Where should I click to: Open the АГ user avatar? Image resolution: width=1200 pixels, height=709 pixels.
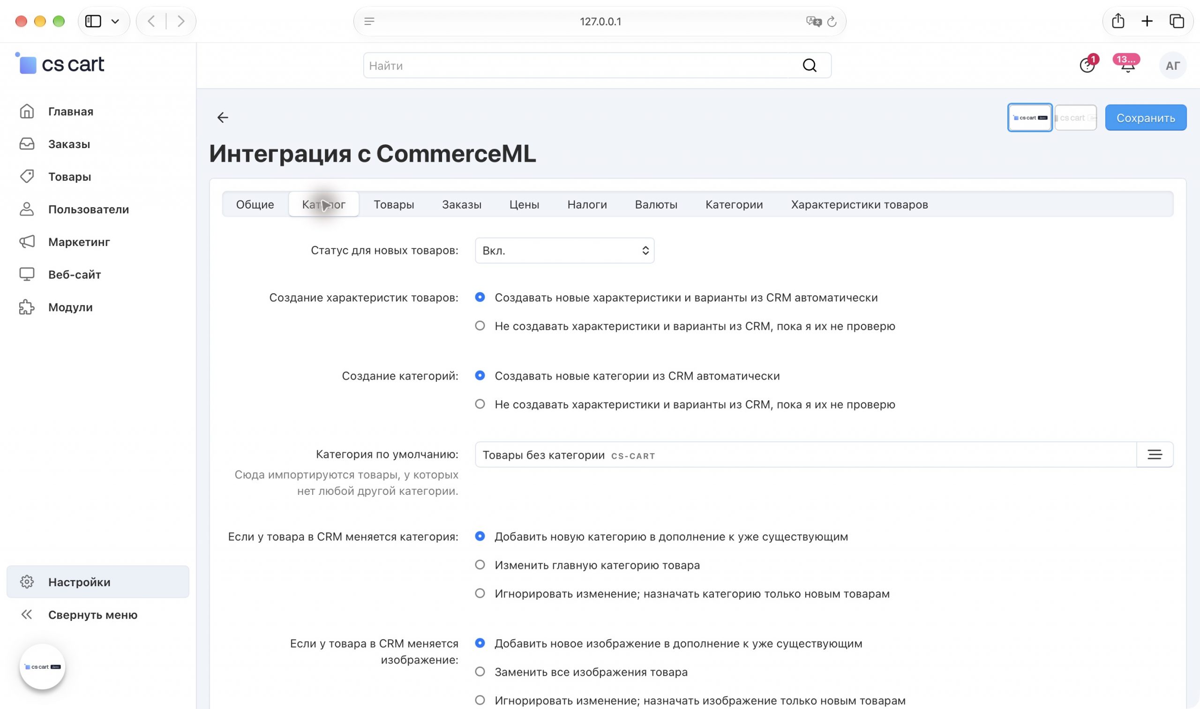(1173, 66)
